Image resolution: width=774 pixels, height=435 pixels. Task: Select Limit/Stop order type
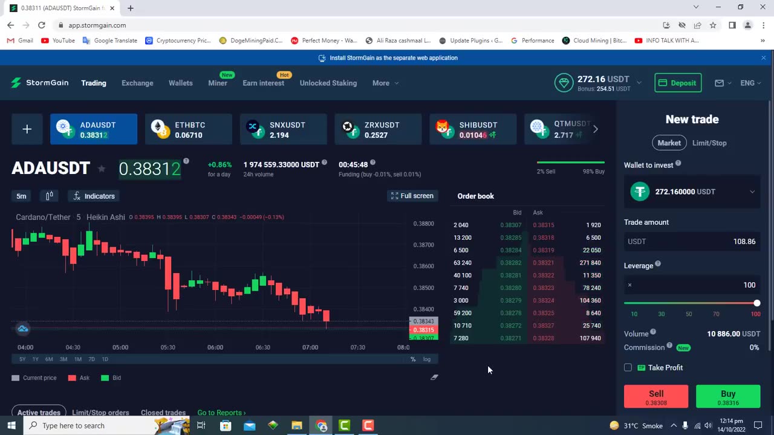(x=709, y=143)
